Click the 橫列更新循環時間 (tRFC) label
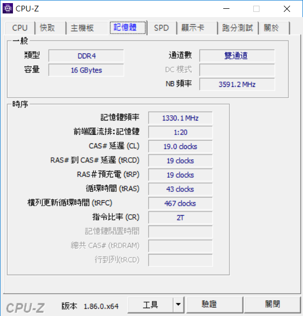Image resolution: width=303 pixels, height=316 pixels. (x=70, y=203)
